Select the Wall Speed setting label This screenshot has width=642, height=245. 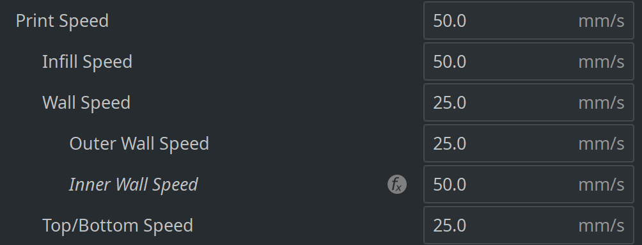(x=86, y=103)
